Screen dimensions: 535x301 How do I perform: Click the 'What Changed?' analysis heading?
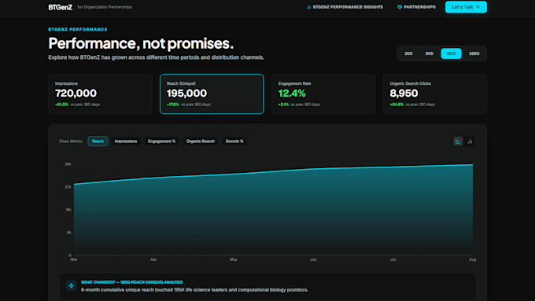tap(131, 282)
